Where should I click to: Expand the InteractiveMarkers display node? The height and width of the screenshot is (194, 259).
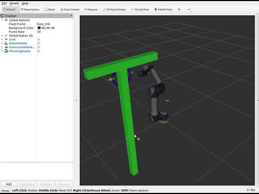2,47
